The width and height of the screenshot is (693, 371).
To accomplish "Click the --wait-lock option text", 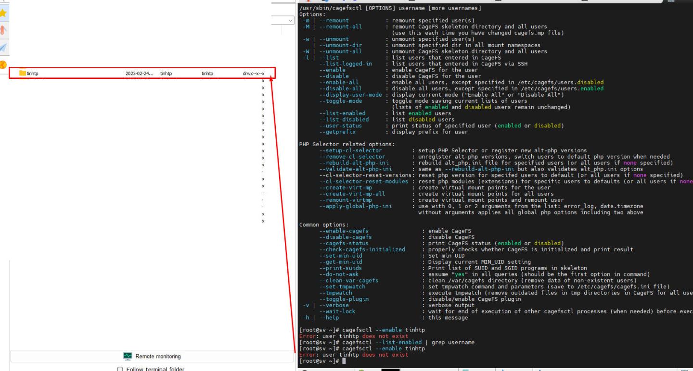I will point(337,311).
